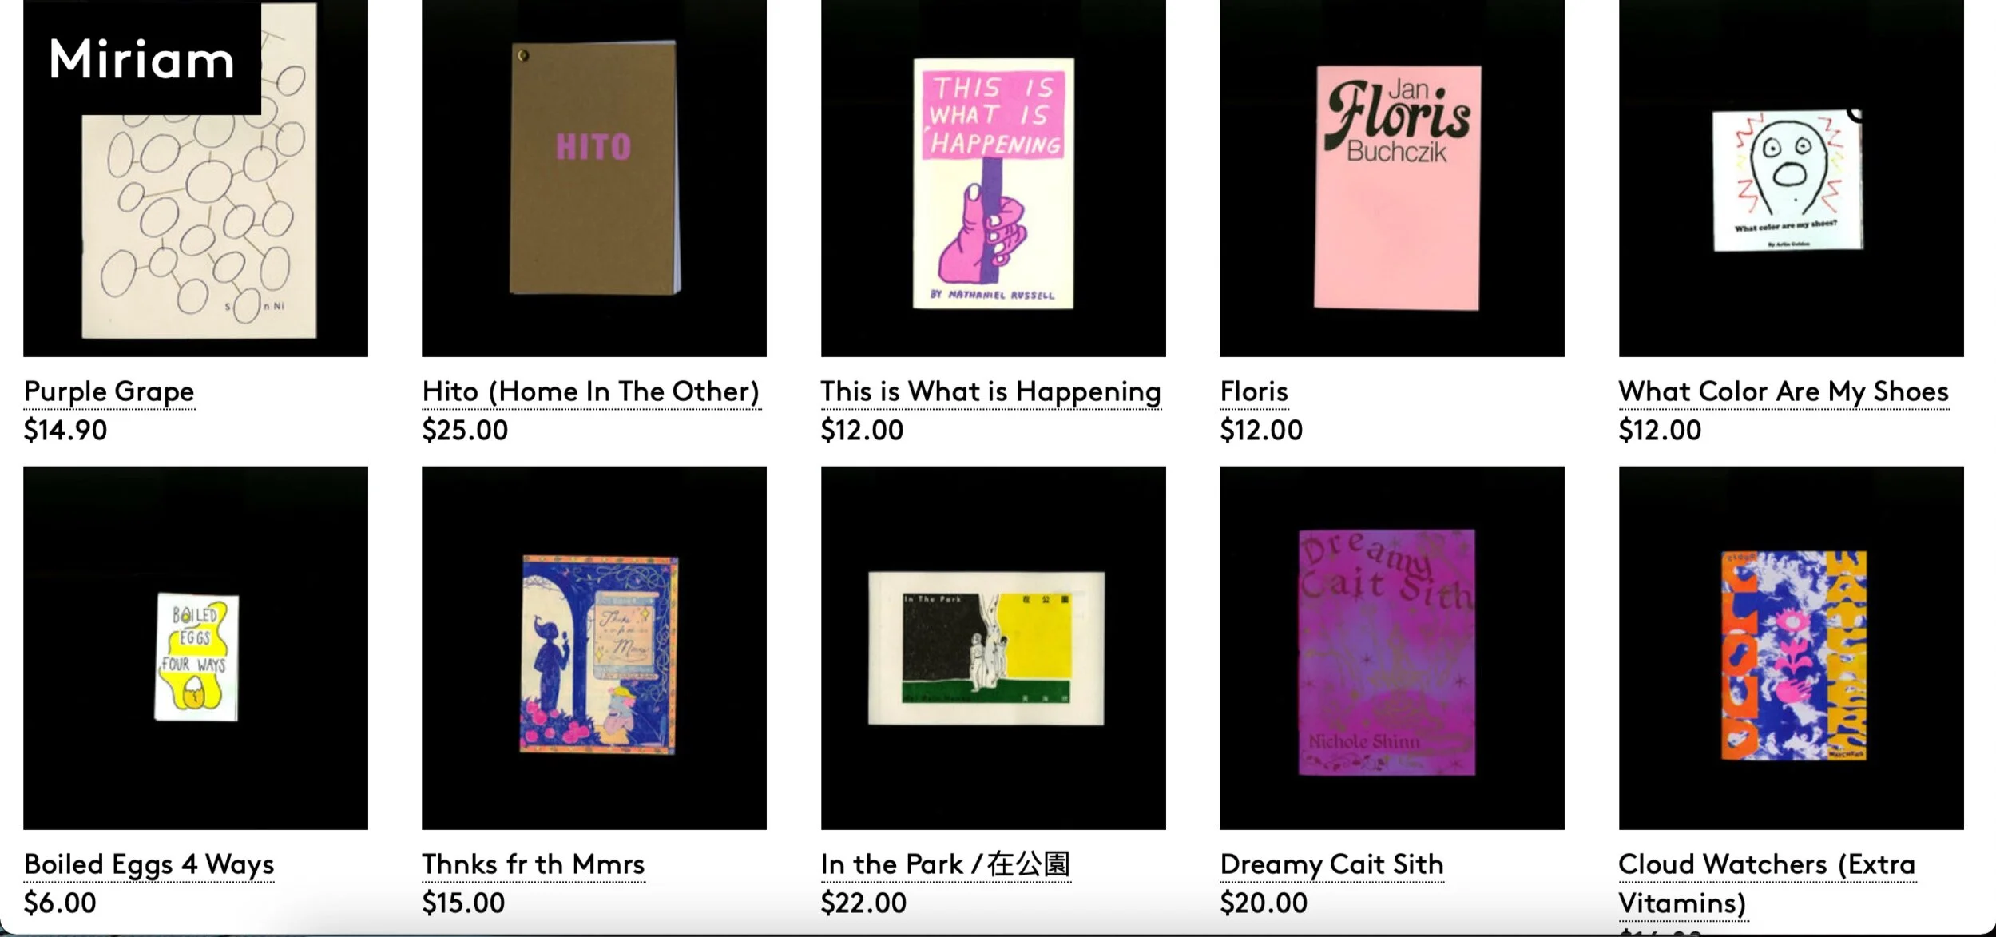Open Boiled Eggs 4 Ways title link
1996x937 pixels.
click(x=149, y=864)
